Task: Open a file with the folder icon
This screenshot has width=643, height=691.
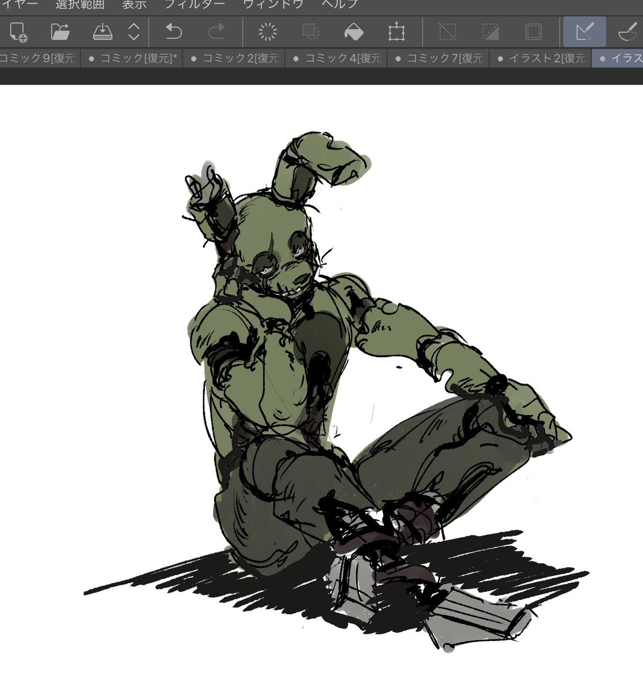Action: point(60,32)
